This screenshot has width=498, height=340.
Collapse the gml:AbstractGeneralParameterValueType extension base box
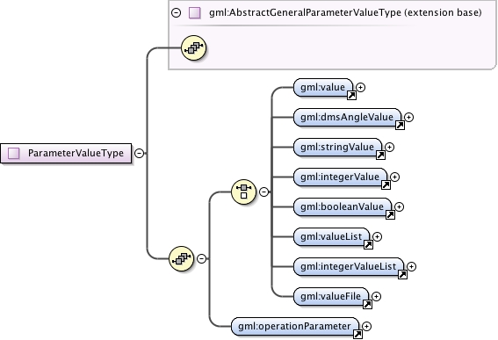click(176, 12)
